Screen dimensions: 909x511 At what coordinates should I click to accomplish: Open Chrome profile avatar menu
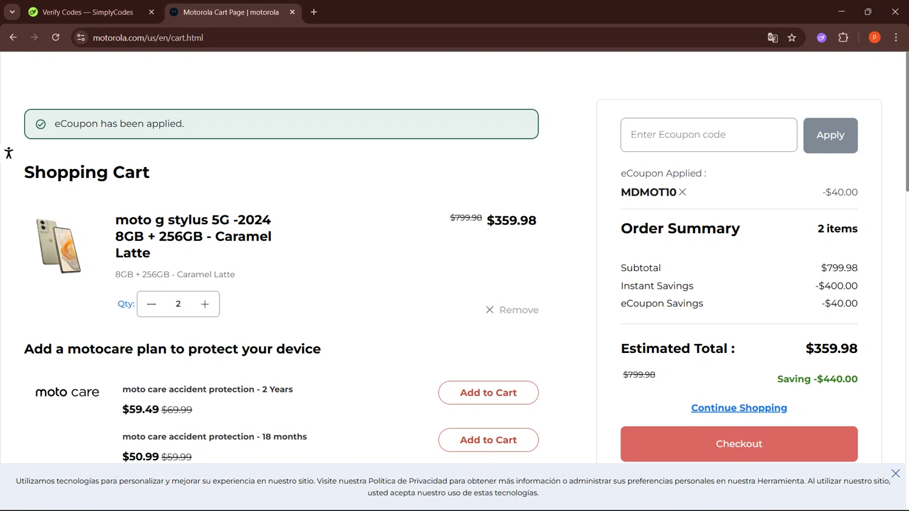[x=874, y=38]
